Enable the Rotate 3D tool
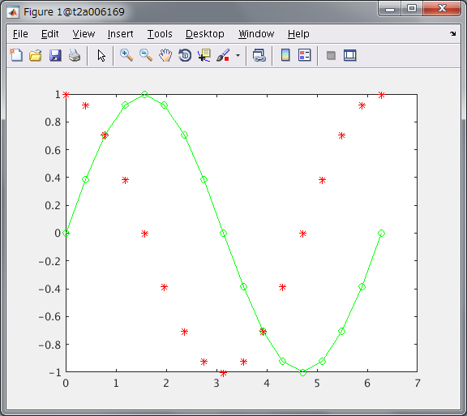 185,55
